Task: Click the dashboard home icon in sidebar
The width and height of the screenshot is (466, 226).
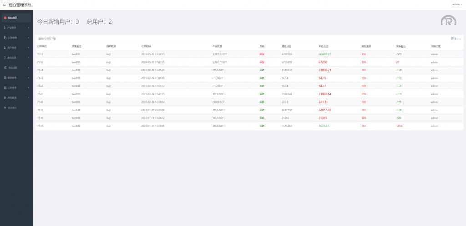Action: [5, 18]
